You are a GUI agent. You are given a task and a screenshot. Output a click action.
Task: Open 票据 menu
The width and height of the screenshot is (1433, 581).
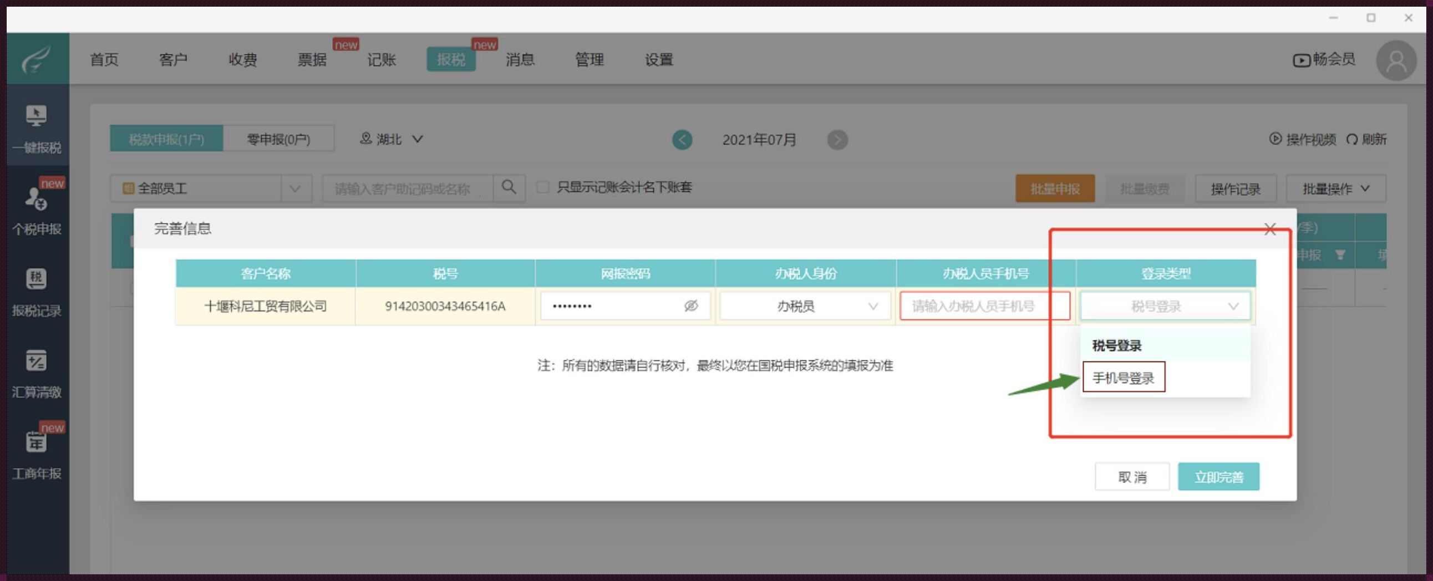coord(312,59)
